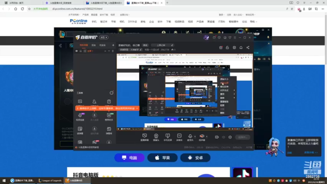The image size is (327, 184).
Task: Mute the speaker in bottom toolbar
Action: 202,137
